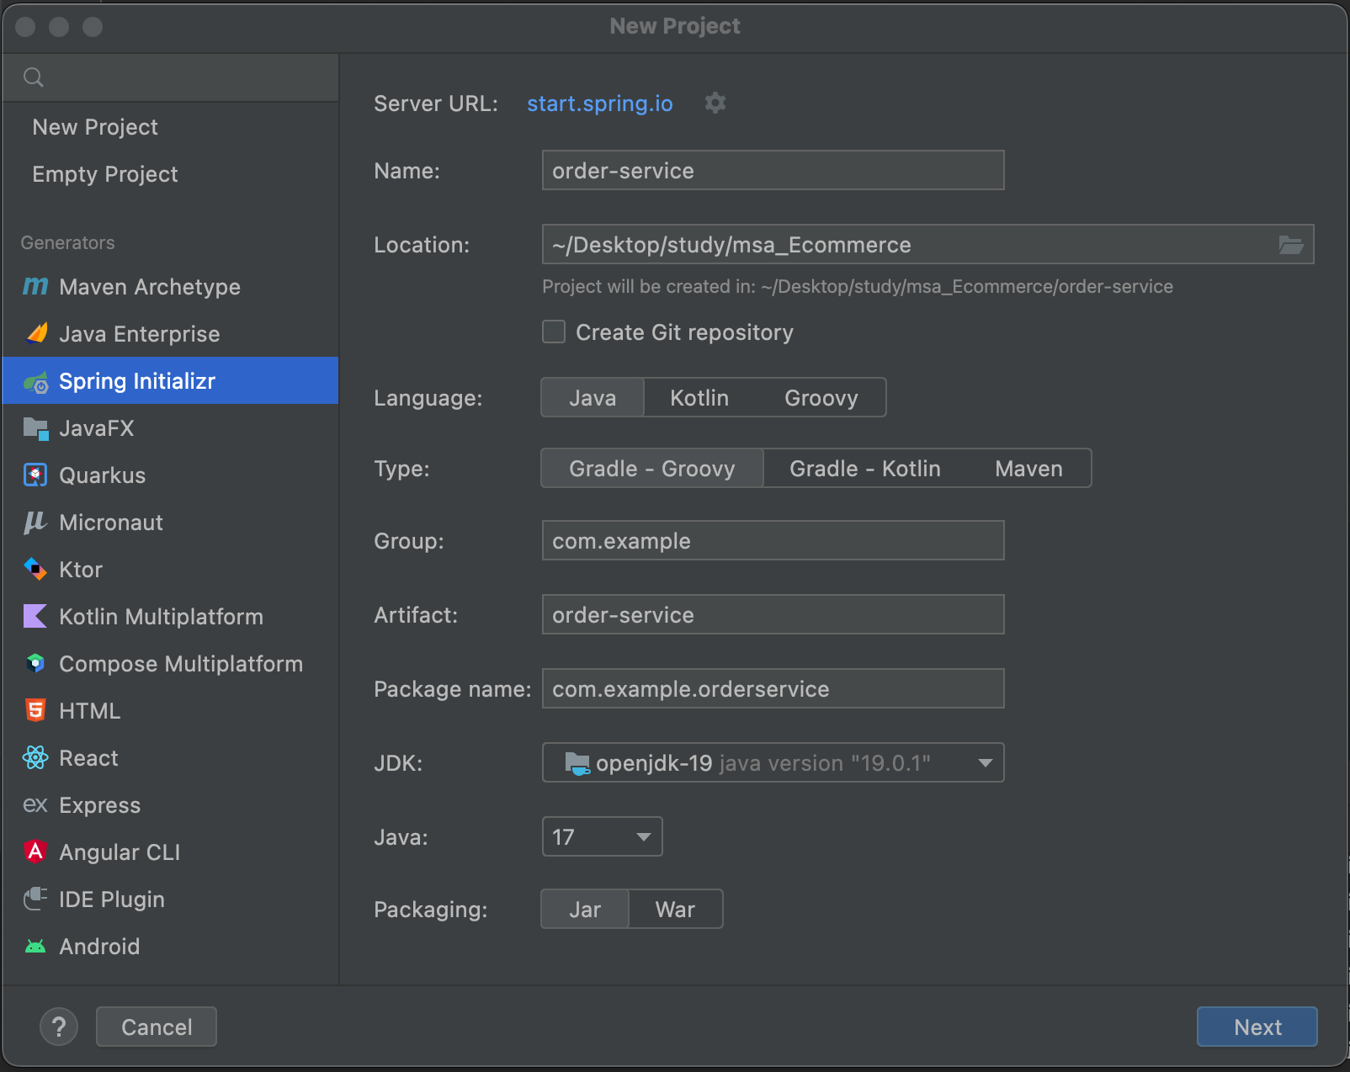The width and height of the screenshot is (1350, 1072).
Task: Select Angular CLI generator label
Action: [120, 852]
